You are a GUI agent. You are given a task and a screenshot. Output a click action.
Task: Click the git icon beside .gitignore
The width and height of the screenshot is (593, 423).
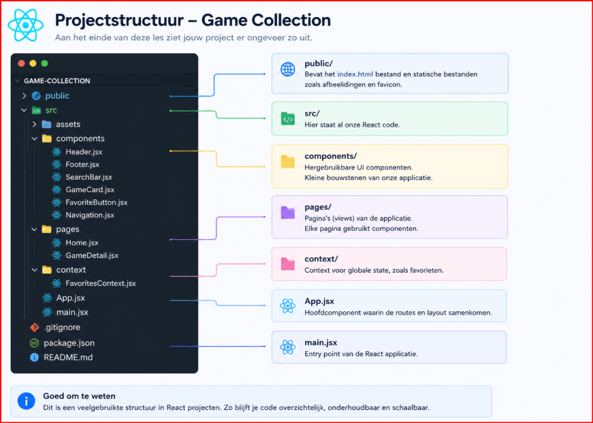tap(35, 327)
